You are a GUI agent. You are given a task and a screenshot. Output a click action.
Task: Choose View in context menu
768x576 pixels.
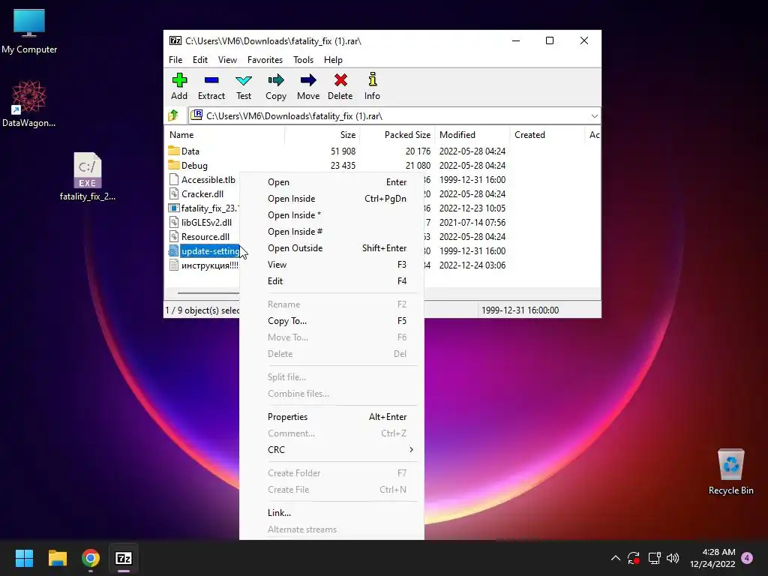pos(331,265)
